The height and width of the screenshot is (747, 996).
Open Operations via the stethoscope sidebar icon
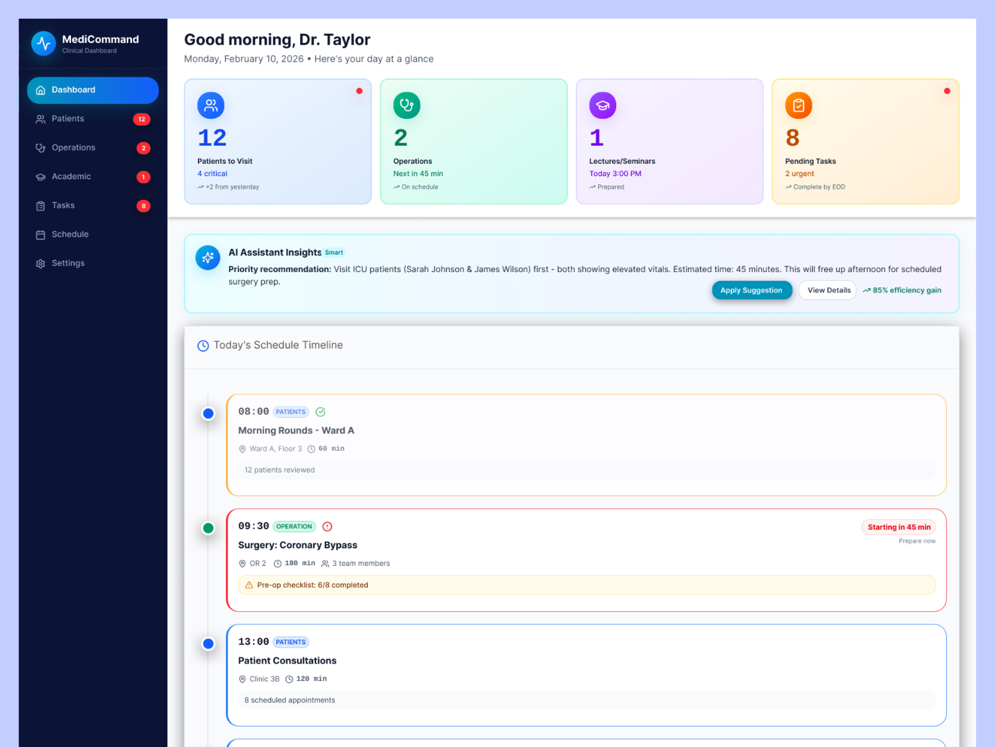[40, 148]
